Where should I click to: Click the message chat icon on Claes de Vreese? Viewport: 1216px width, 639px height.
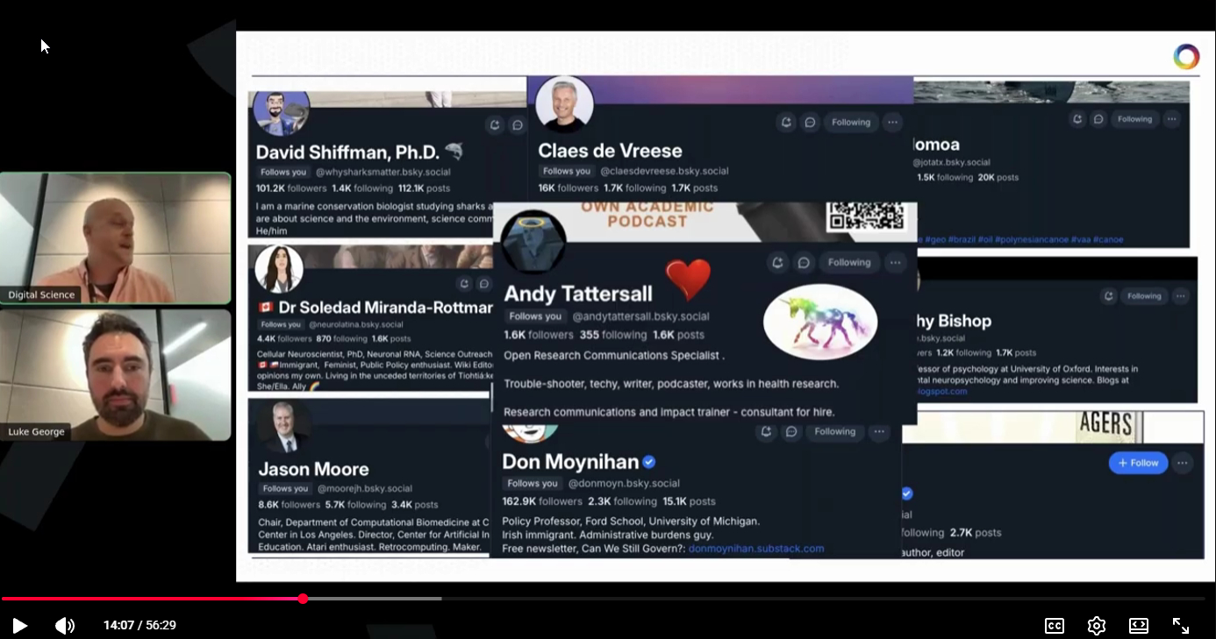click(x=810, y=123)
